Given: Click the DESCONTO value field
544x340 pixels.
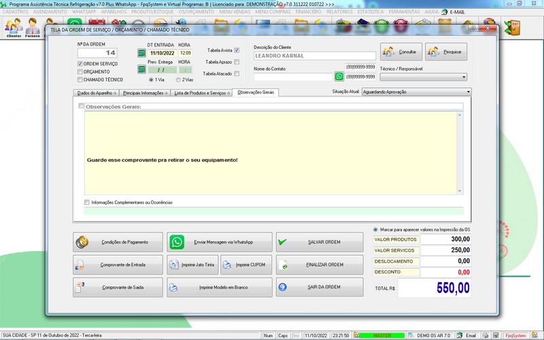Looking at the screenshot, I should point(446,273).
